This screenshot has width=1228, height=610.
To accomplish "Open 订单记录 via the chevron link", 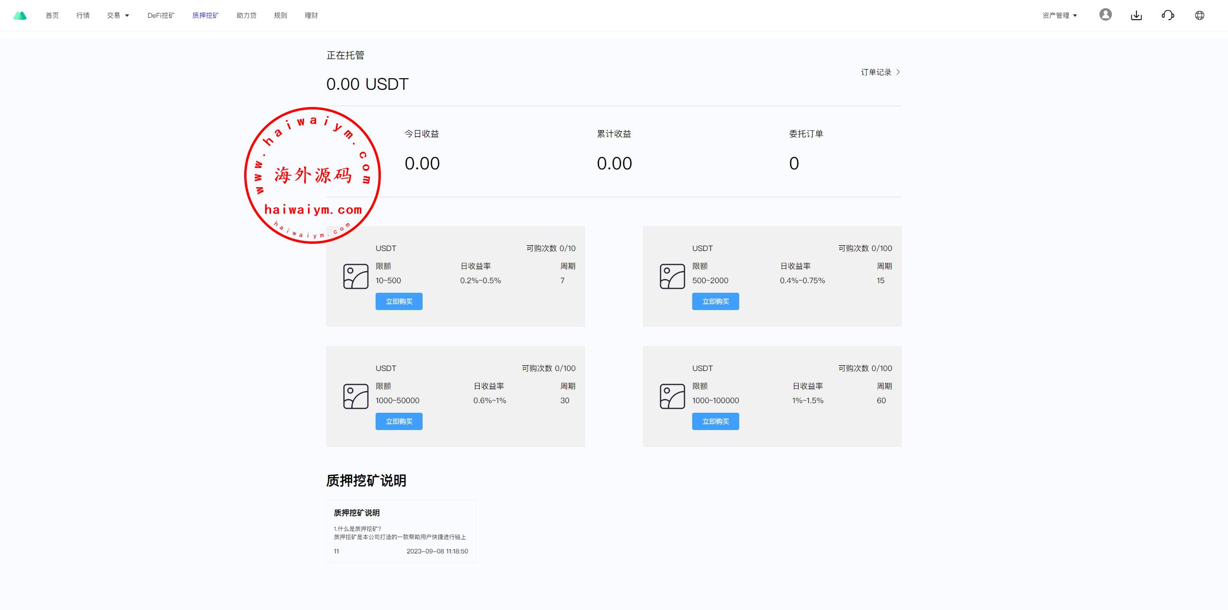I will click(x=880, y=72).
